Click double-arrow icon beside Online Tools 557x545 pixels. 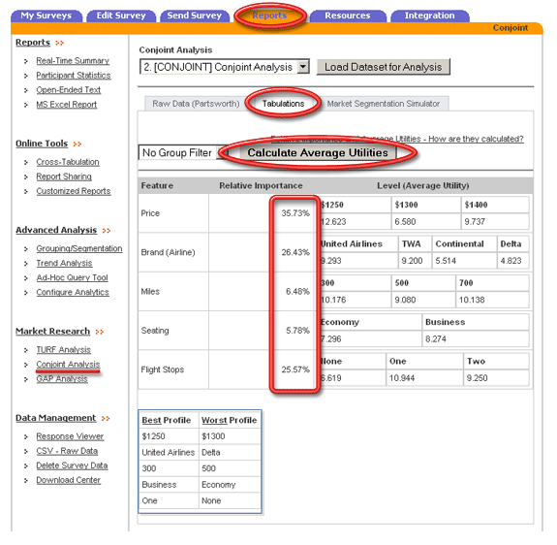pyautogui.click(x=77, y=144)
